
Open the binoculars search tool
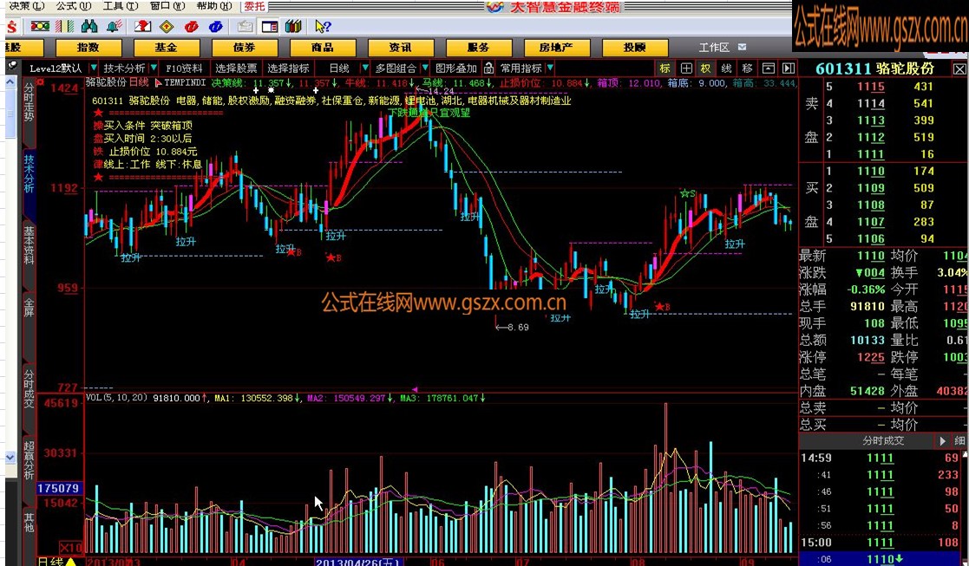click(x=89, y=27)
